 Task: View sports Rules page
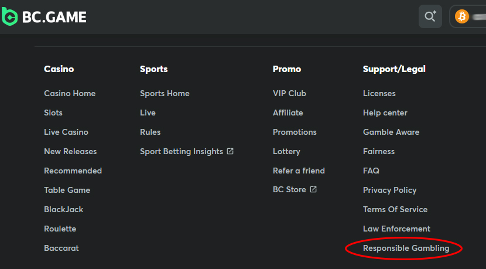[x=150, y=132]
